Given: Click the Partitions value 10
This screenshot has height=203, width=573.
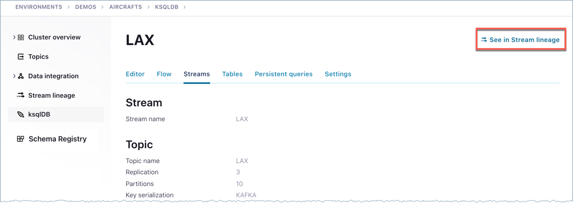Looking at the screenshot, I should [x=239, y=184].
